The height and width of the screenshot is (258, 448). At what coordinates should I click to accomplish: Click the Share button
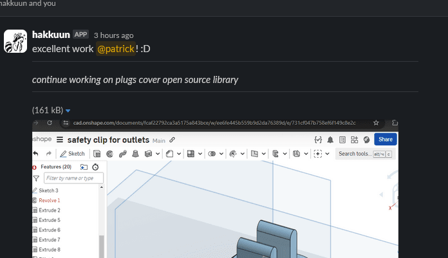tap(385, 139)
